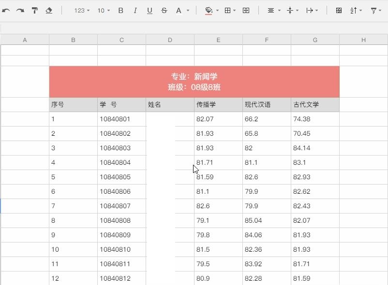Toggle bold formatting

pos(121,10)
